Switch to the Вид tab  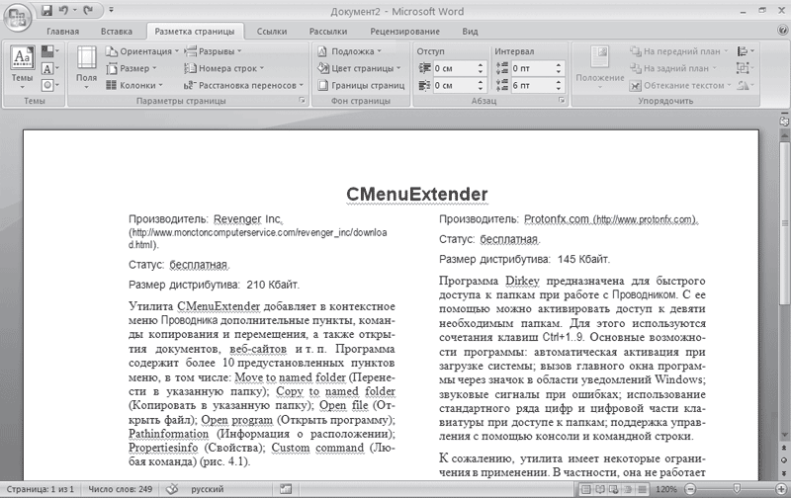click(x=471, y=32)
